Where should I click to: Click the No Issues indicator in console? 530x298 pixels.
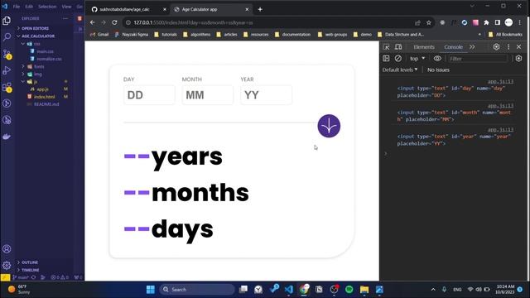(x=438, y=70)
